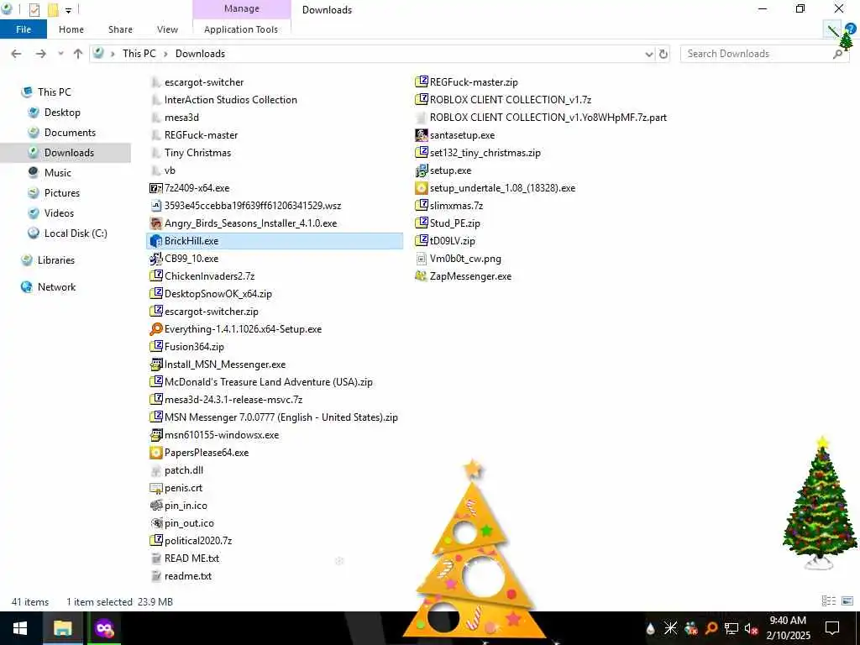The width and height of the screenshot is (860, 645).
Task: Click the network tray icon
Action: [732, 628]
